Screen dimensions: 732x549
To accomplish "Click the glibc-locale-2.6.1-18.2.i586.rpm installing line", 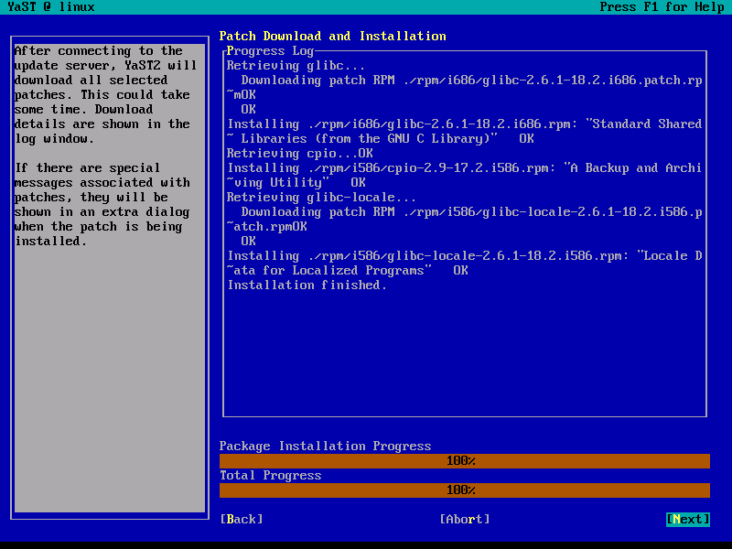I will 465,263.
